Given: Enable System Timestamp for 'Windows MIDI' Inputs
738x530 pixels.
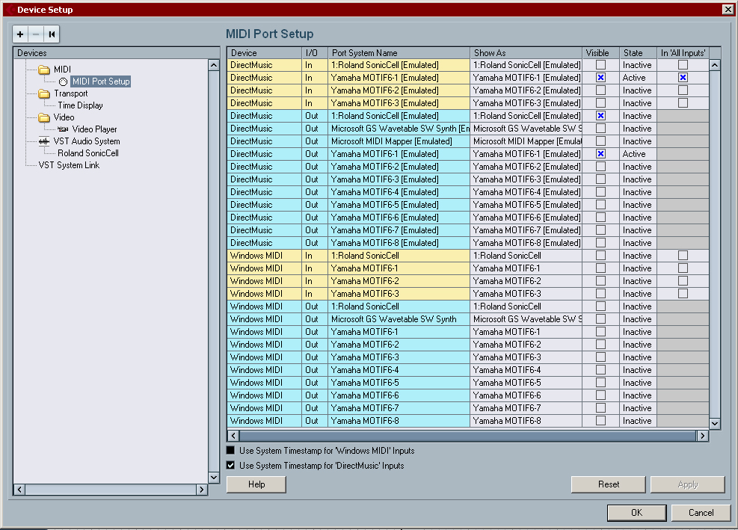Looking at the screenshot, I should pyautogui.click(x=230, y=451).
